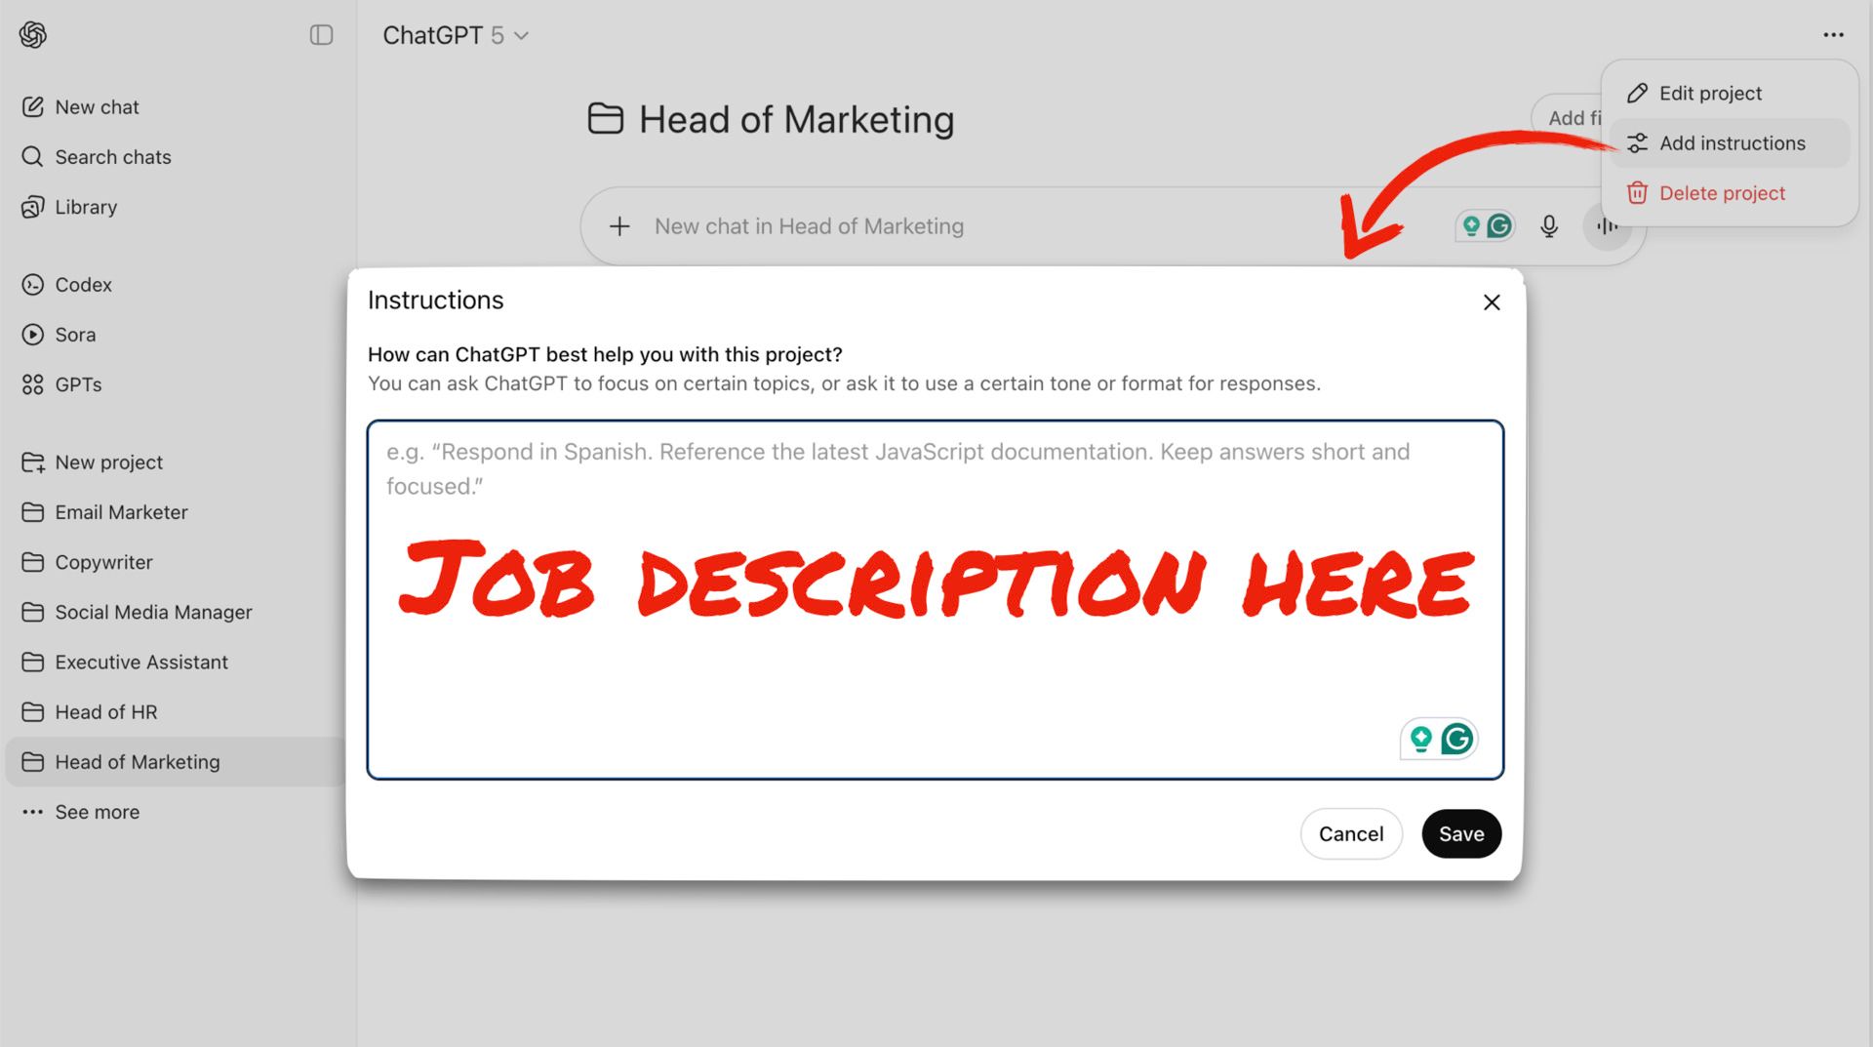Click the lightbulb icon in the instructions box

tap(1421, 739)
